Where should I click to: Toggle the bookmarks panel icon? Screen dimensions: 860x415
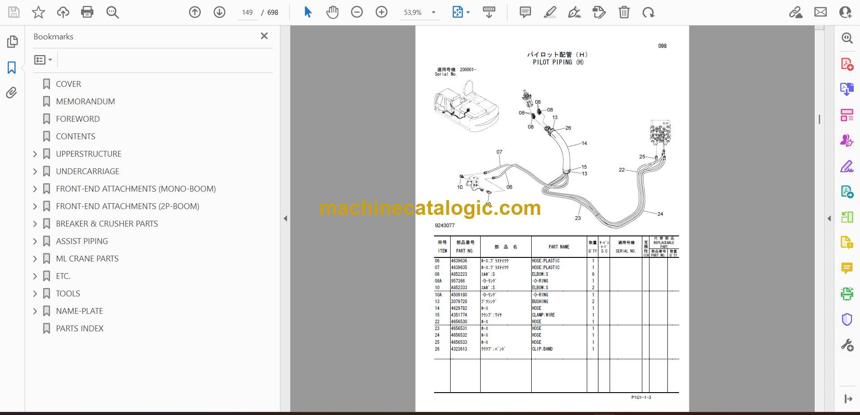coord(12,68)
